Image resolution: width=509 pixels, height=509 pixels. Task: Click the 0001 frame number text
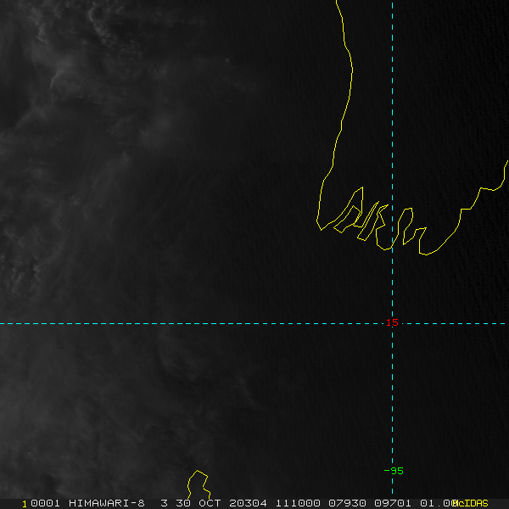click(x=45, y=503)
